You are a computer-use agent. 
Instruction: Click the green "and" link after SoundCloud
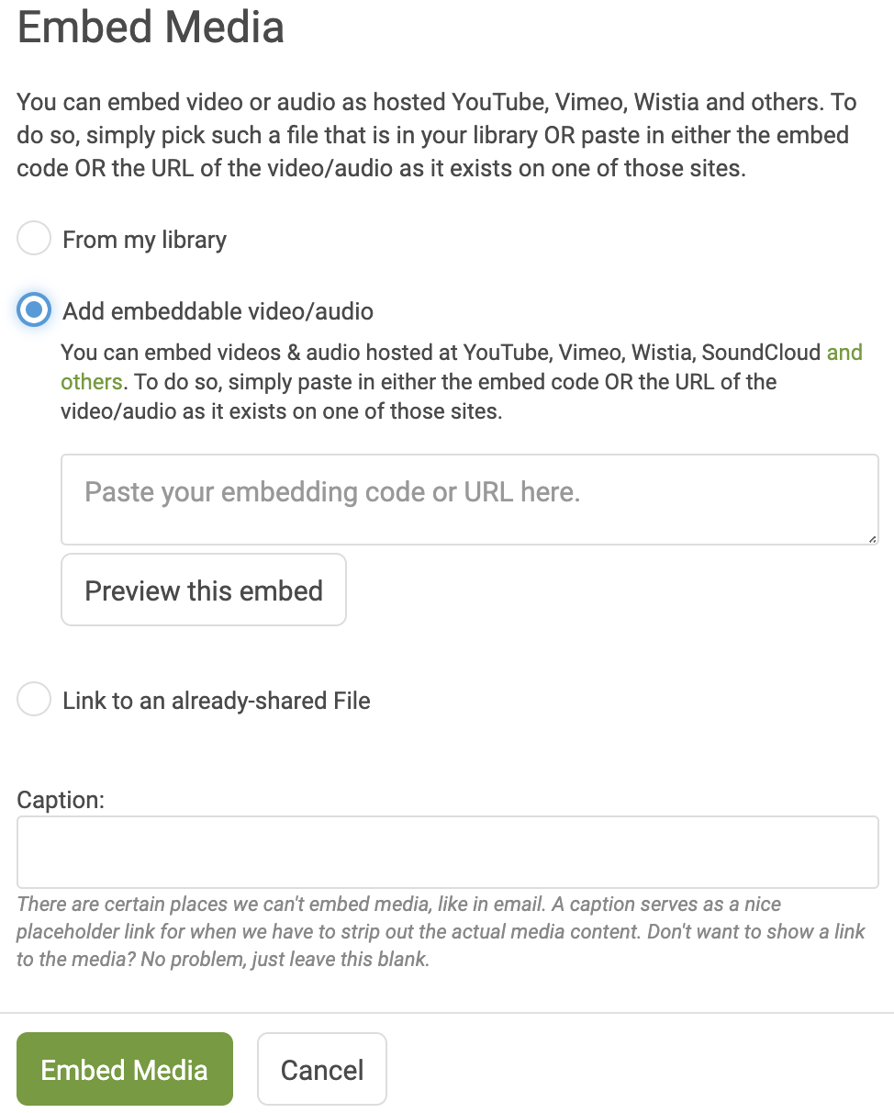point(844,353)
